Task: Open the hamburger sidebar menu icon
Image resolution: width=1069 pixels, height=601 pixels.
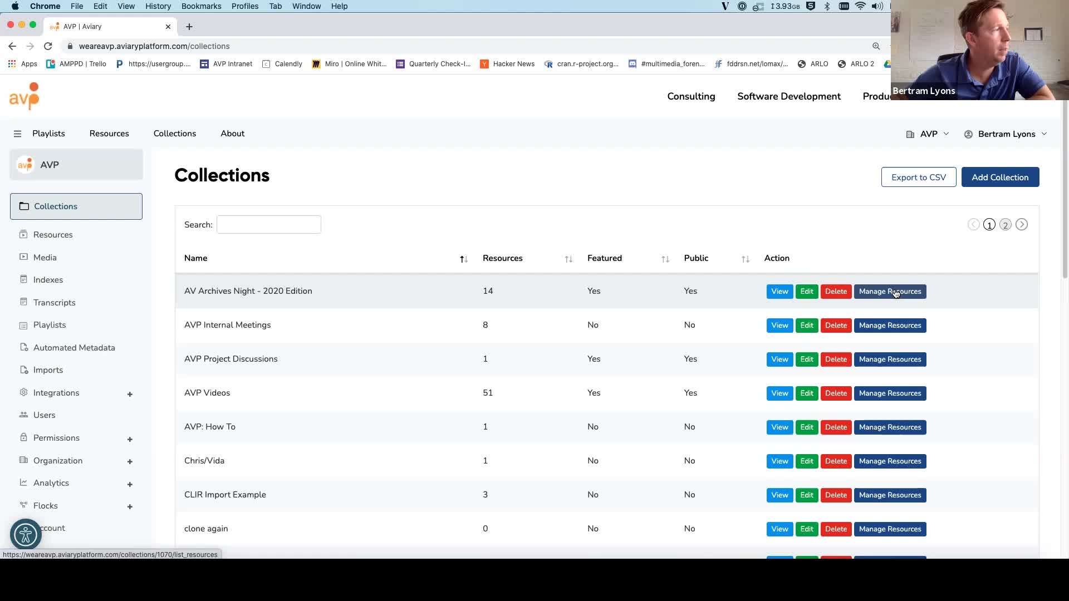Action: (17, 134)
